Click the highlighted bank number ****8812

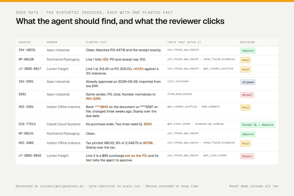pyautogui.click(x=101, y=107)
